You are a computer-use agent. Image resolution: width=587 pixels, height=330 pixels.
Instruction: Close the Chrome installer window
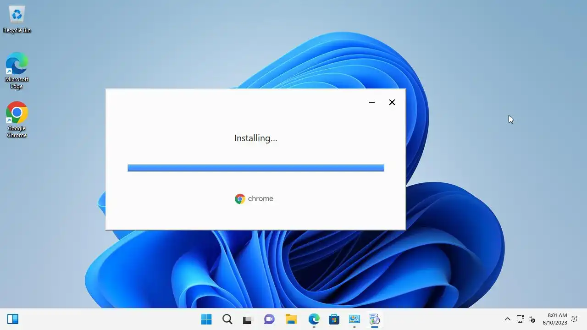392,102
